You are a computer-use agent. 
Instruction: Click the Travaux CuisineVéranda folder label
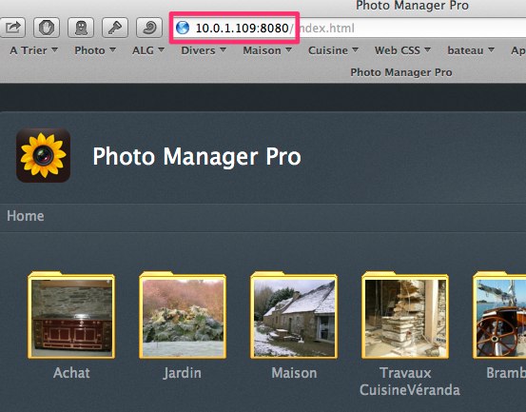pos(409,382)
